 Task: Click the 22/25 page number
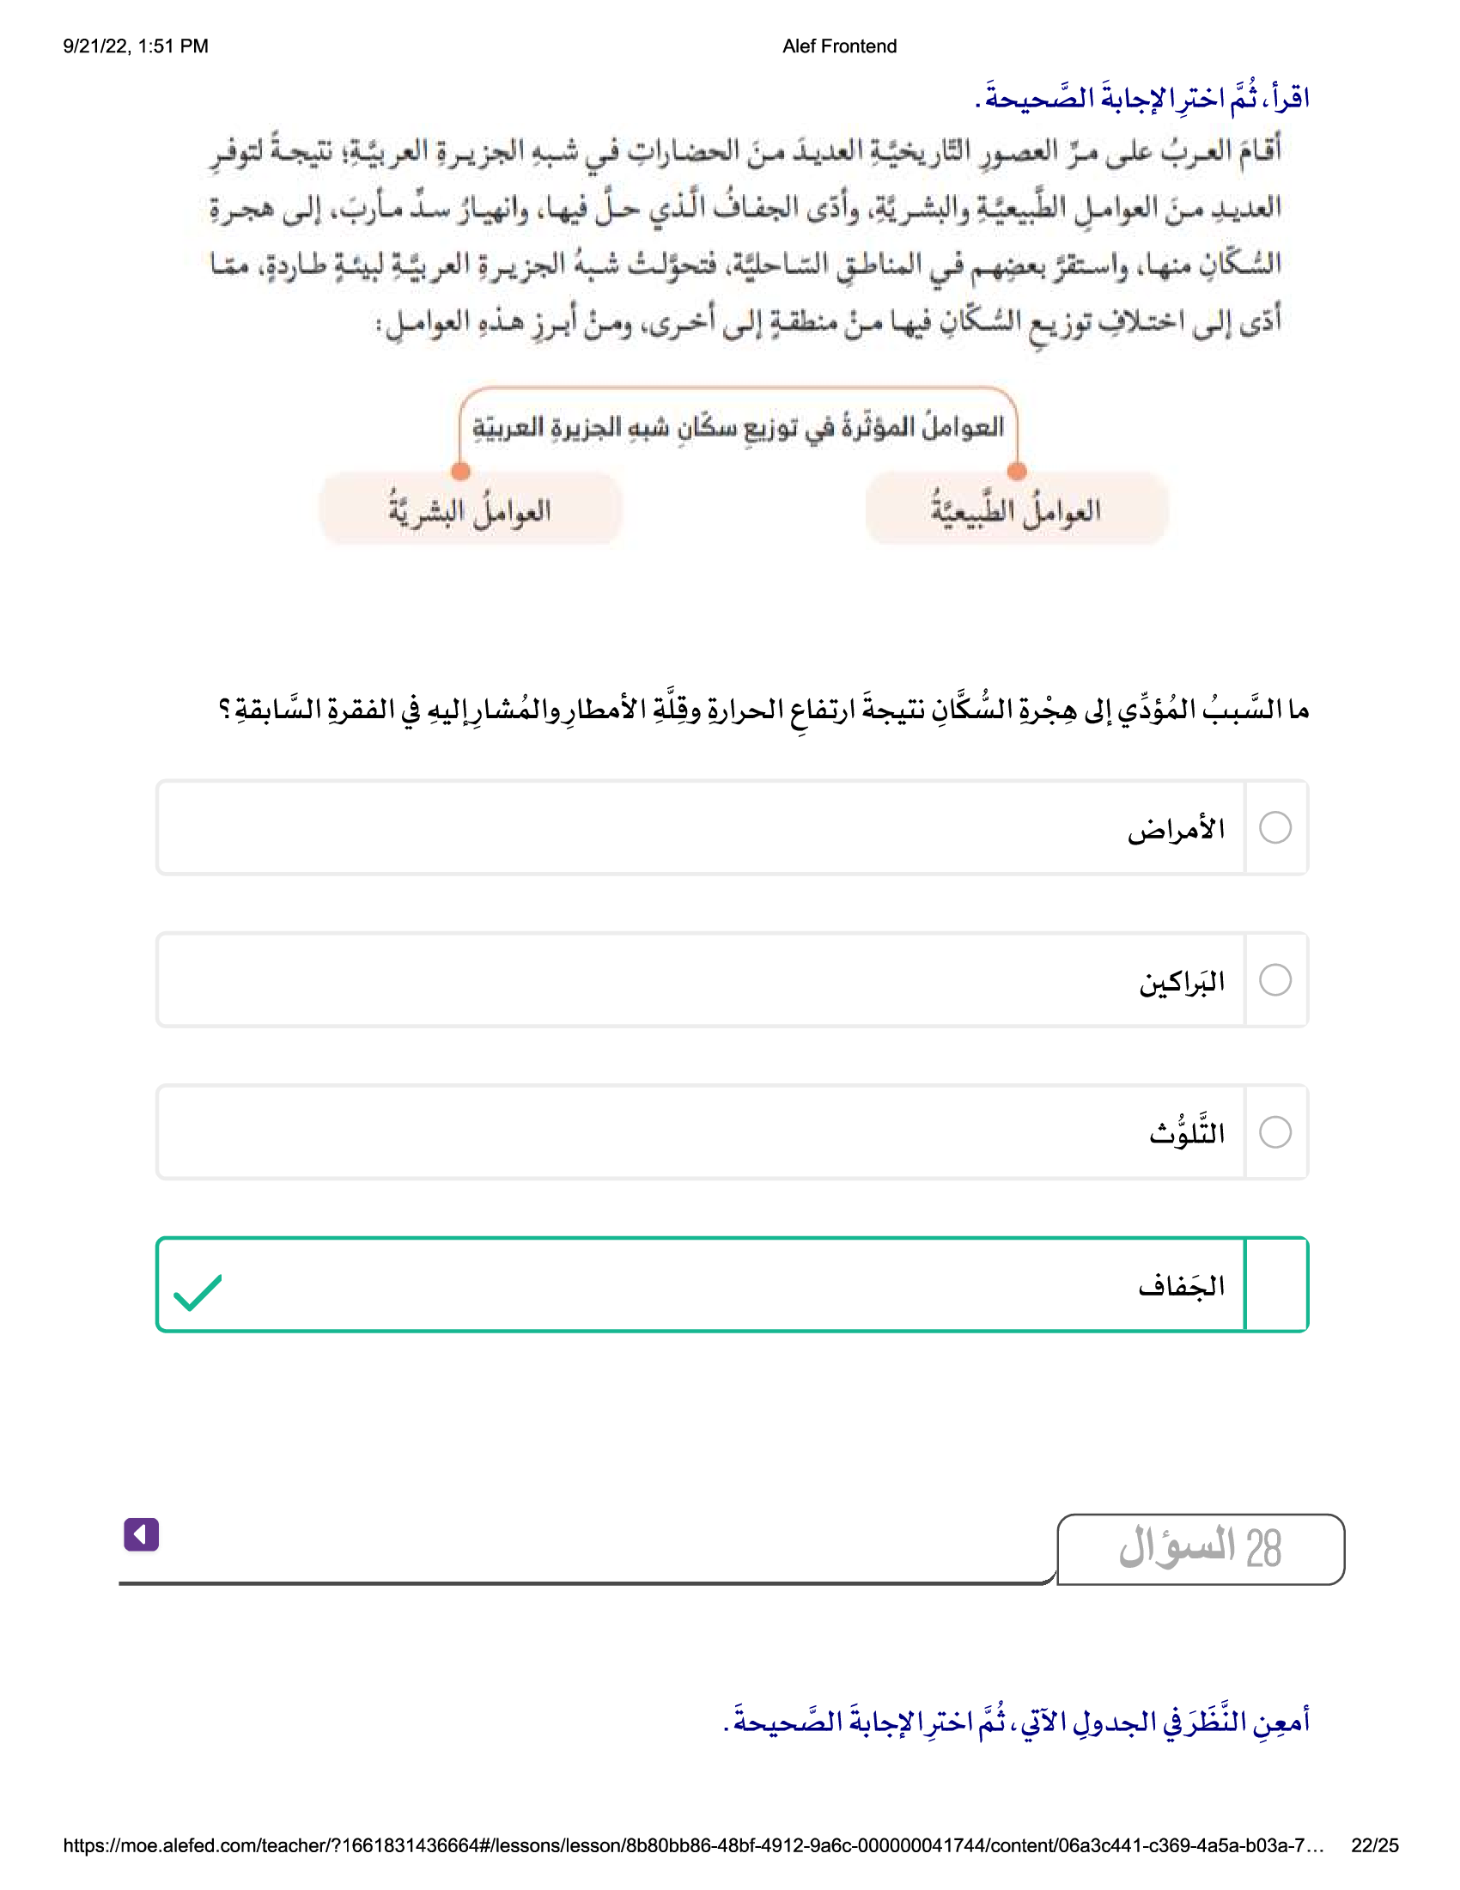click(1374, 1845)
